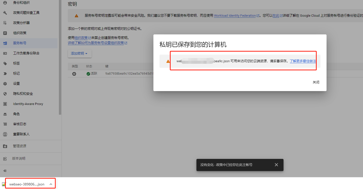
Task: Click the hat icon for 角色
Action: tap(5, 114)
